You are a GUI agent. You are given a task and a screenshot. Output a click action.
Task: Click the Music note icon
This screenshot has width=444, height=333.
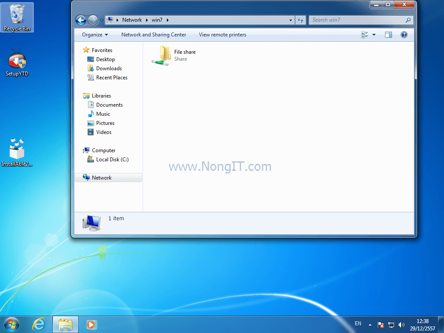click(91, 114)
